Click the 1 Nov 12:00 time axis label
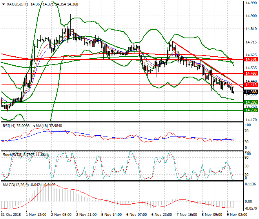The image size is (259, 219). pos(36,215)
